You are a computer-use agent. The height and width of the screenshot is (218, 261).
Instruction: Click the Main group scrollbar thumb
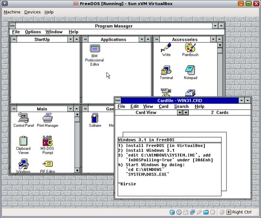click(x=77, y=120)
